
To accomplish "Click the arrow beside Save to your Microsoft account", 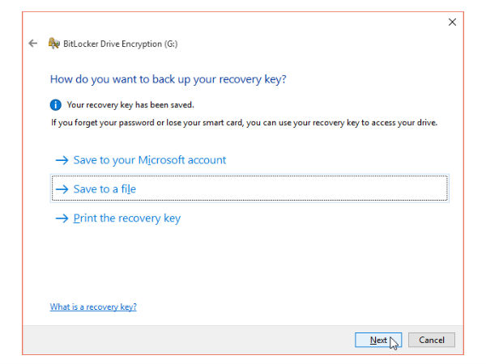I will tap(62, 160).
